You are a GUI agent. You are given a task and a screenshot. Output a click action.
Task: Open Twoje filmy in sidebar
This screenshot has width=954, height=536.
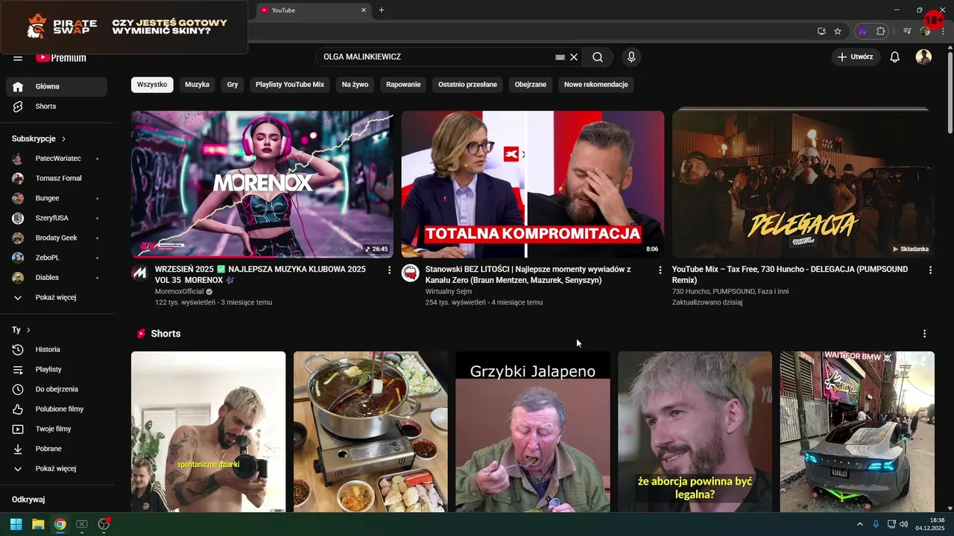pyautogui.click(x=57, y=429)
